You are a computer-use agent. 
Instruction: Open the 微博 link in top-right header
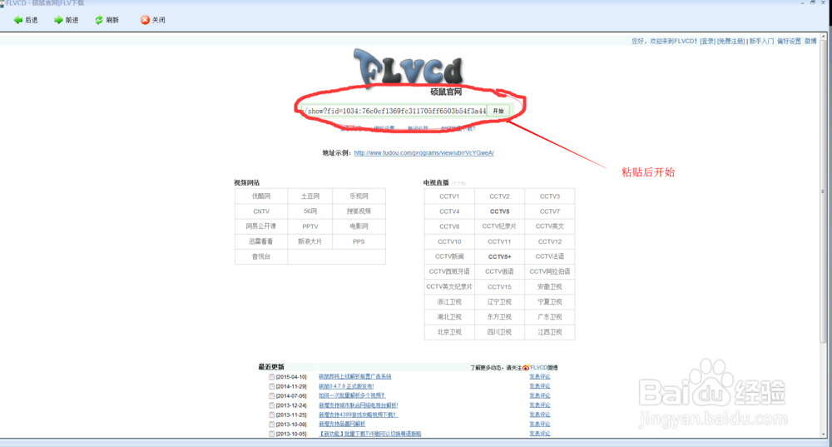(x=810, y=41)
